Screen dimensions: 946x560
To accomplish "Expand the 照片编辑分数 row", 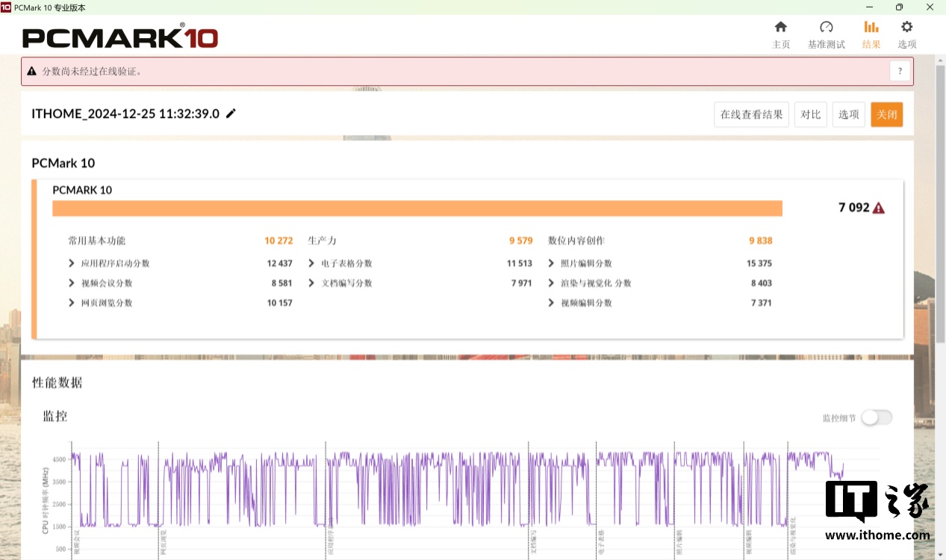I will pos(551,264).
